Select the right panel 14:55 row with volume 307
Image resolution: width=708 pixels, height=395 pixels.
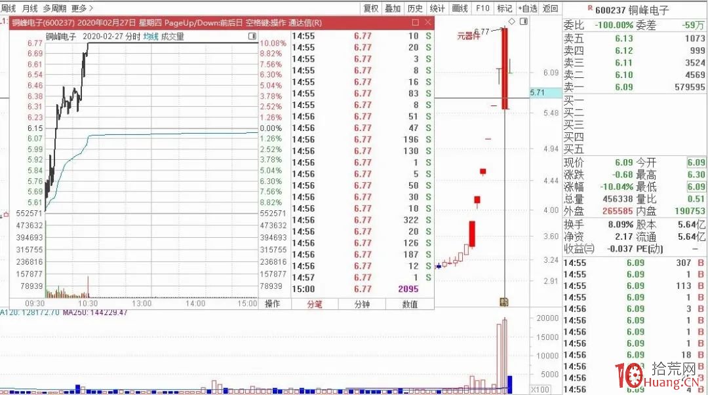click(635, 263)
